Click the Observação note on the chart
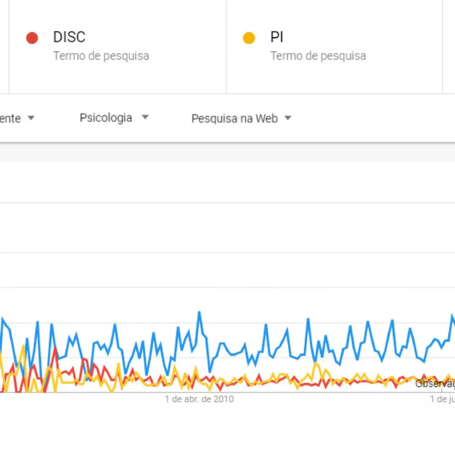The image size is (455, 455). pos(435,384)
